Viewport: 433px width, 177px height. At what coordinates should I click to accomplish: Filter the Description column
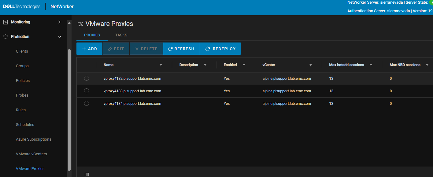[205, 65]
